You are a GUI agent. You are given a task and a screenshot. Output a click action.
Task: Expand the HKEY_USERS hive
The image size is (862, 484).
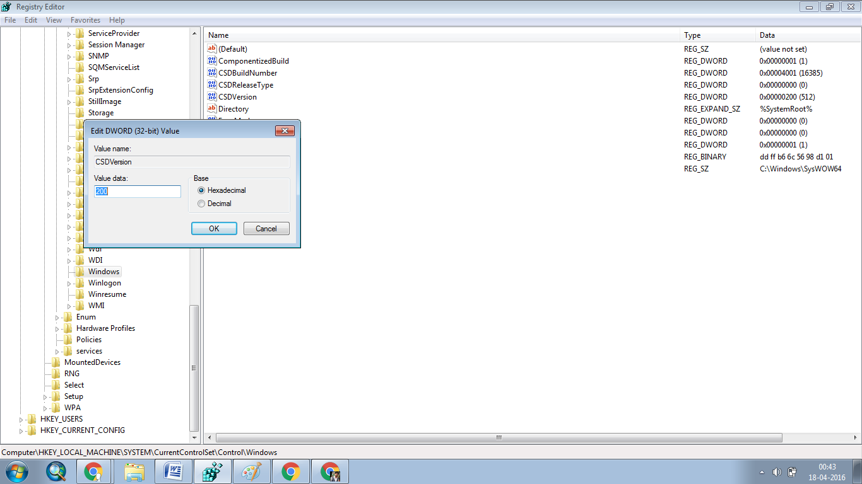(x=20, y=418)
